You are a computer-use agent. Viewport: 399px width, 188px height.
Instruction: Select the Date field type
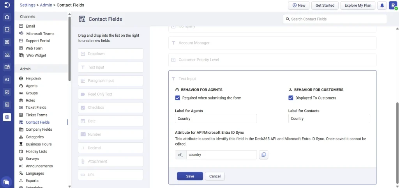point(111,121)
